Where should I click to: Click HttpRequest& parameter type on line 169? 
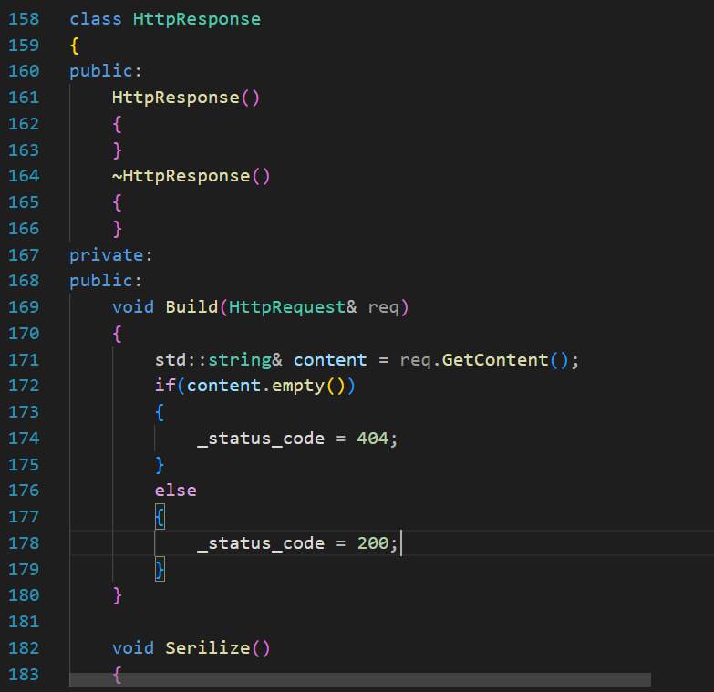pos(293,307)
